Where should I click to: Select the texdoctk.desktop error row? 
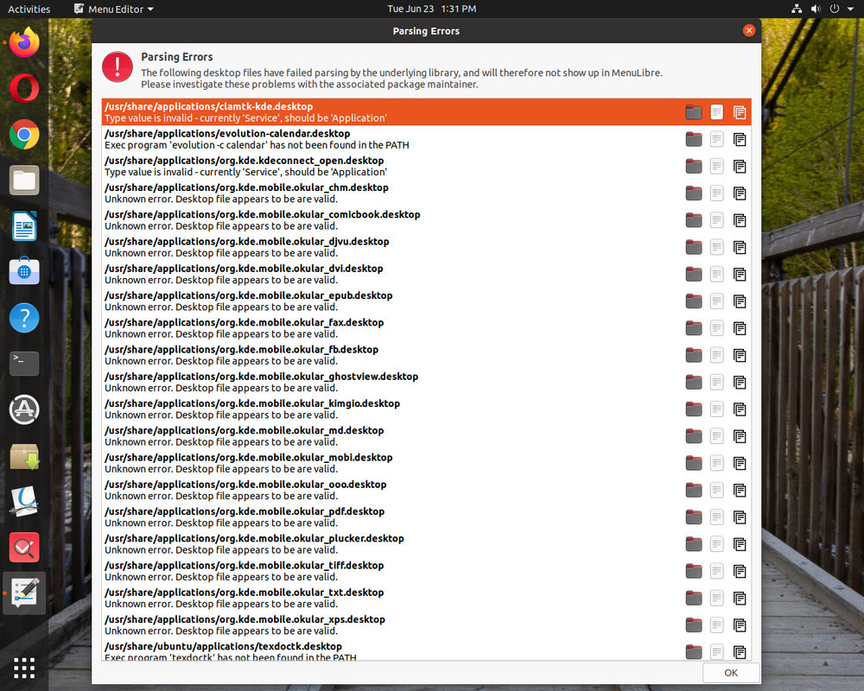point(427,650)
